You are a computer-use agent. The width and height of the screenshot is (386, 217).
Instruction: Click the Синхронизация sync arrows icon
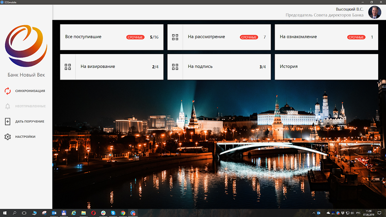click(8, 91)
